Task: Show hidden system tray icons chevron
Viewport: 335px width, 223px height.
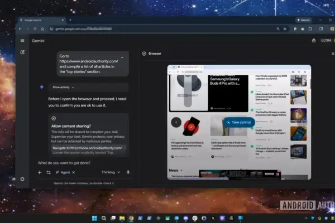Action: click(306, 218)
